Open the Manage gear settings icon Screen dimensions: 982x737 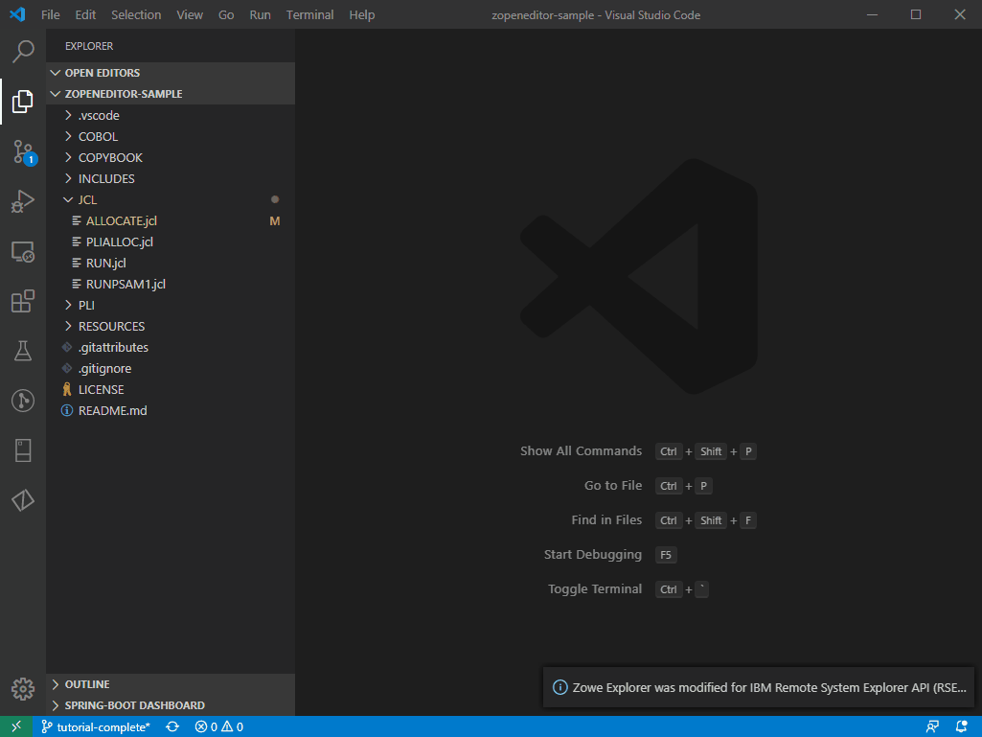[23, 689]
